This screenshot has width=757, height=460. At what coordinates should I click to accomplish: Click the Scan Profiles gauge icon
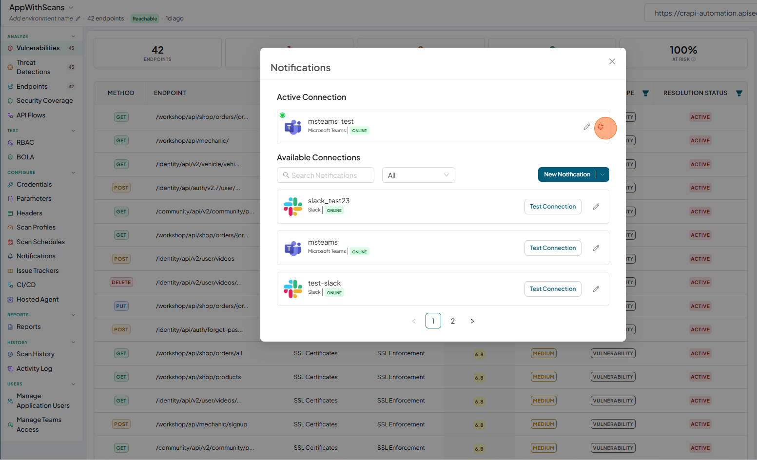(x=10, y=228)
